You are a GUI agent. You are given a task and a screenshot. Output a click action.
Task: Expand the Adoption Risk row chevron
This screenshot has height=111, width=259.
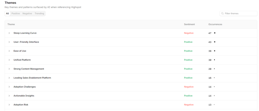click(x=9, y=105)
